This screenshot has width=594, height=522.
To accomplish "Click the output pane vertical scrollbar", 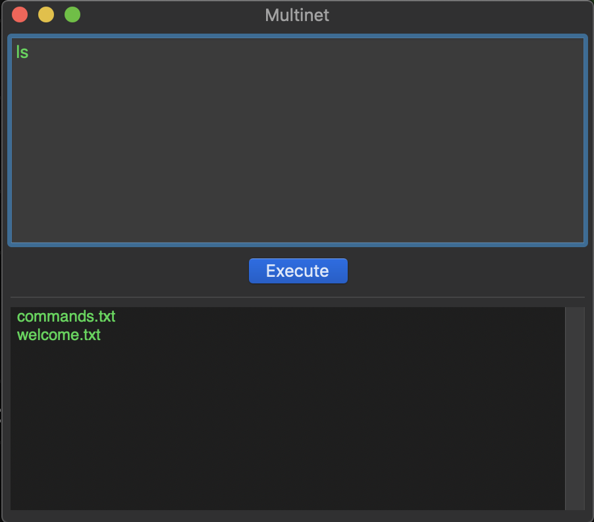I will click(574, 409).
